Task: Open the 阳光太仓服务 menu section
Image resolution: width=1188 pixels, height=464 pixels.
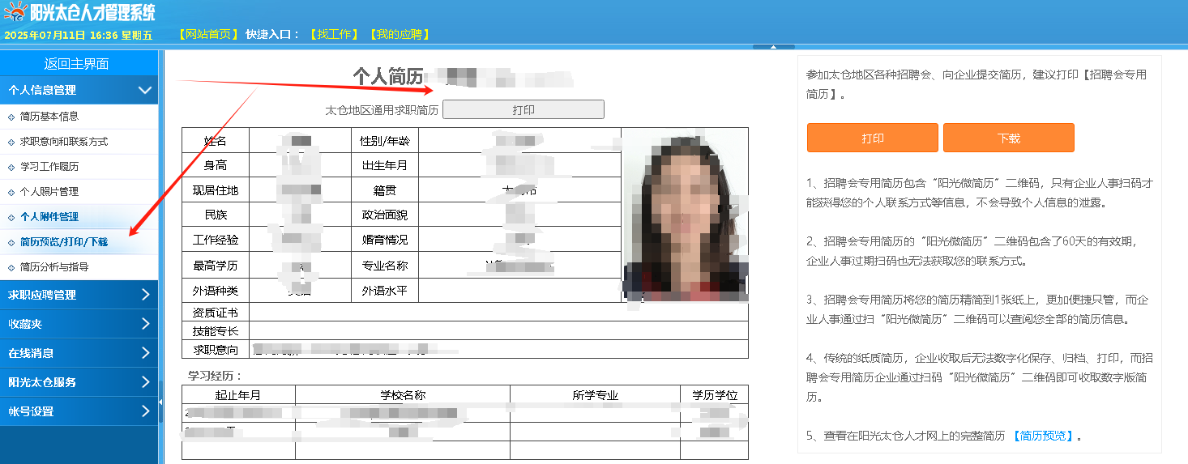Action: 79,382
